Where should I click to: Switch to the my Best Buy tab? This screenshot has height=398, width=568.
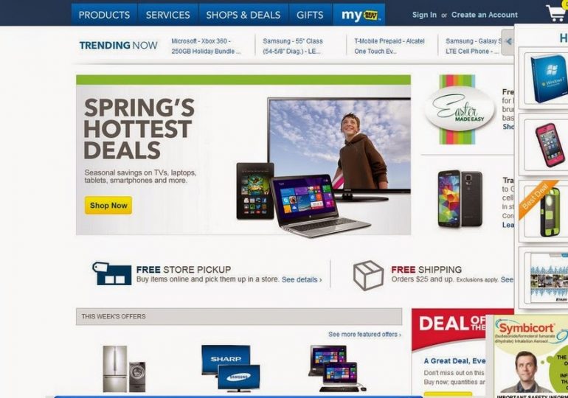359,15
